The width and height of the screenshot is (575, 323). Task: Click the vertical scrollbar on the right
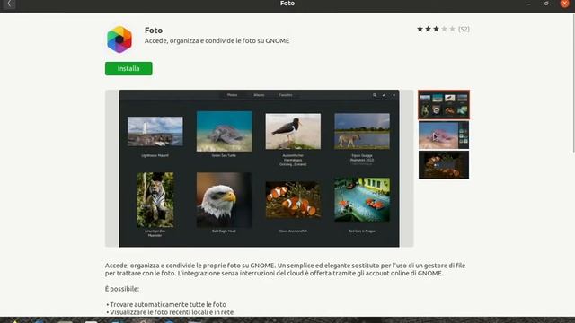tap(573, 83)
